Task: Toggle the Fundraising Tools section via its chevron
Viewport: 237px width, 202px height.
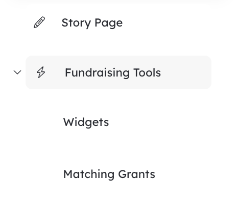Action: 17,72
